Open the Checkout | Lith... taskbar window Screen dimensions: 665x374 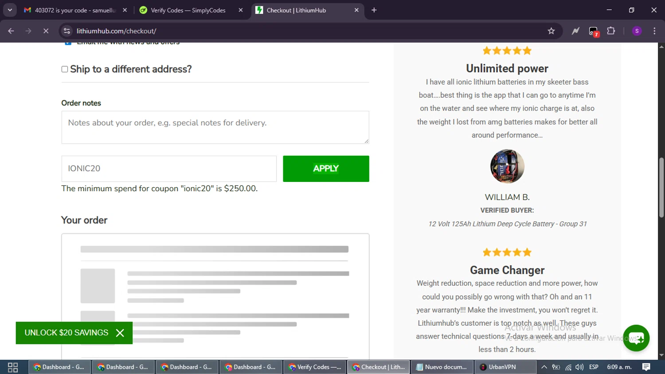pyautogui.click(x=379, y=367)
